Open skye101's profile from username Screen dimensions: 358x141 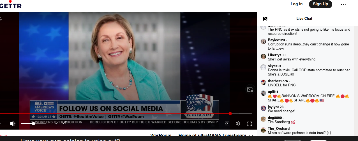[274, 66]
